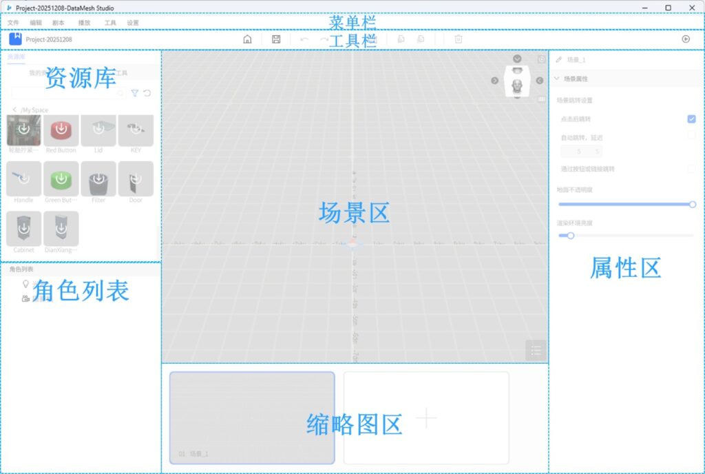705x474 pixels.
Task: Open the 设置 menu
Action: [133, 23]
